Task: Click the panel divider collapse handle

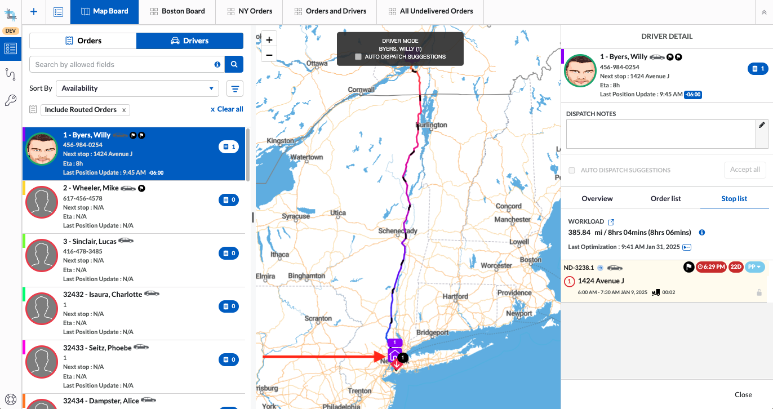Action: pyautogui.click(x=253, y=217)
